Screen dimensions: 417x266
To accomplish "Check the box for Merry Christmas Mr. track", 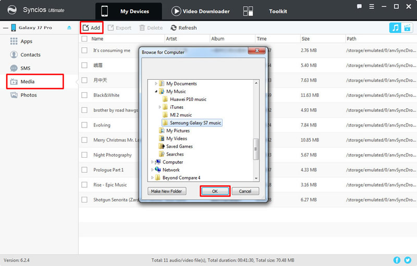I will (x=84, y=140).
